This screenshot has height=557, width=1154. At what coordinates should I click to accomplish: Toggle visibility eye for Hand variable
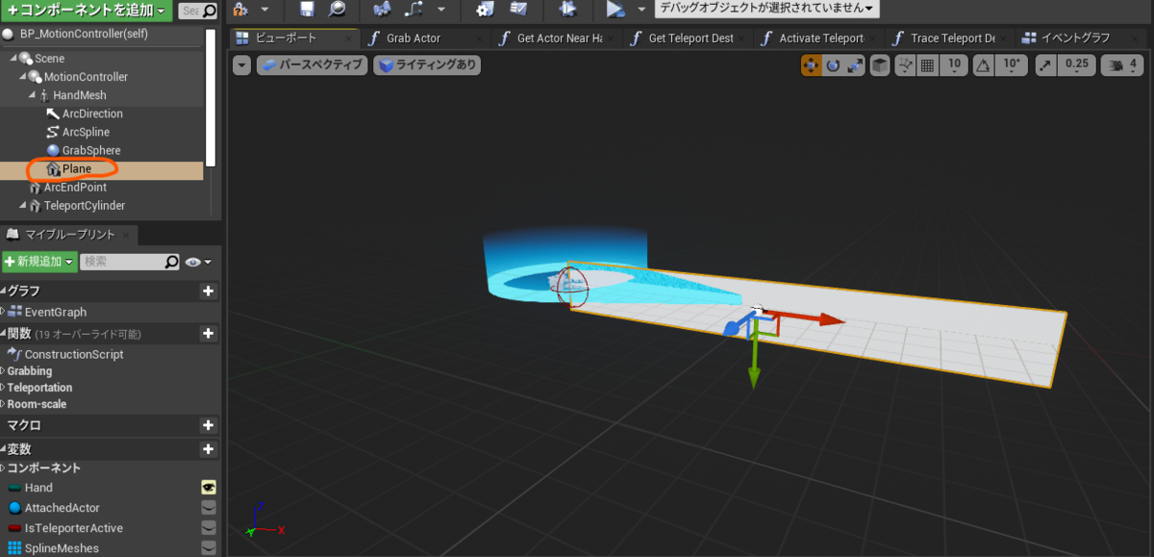pyautogui.click(x=208, y=488)
